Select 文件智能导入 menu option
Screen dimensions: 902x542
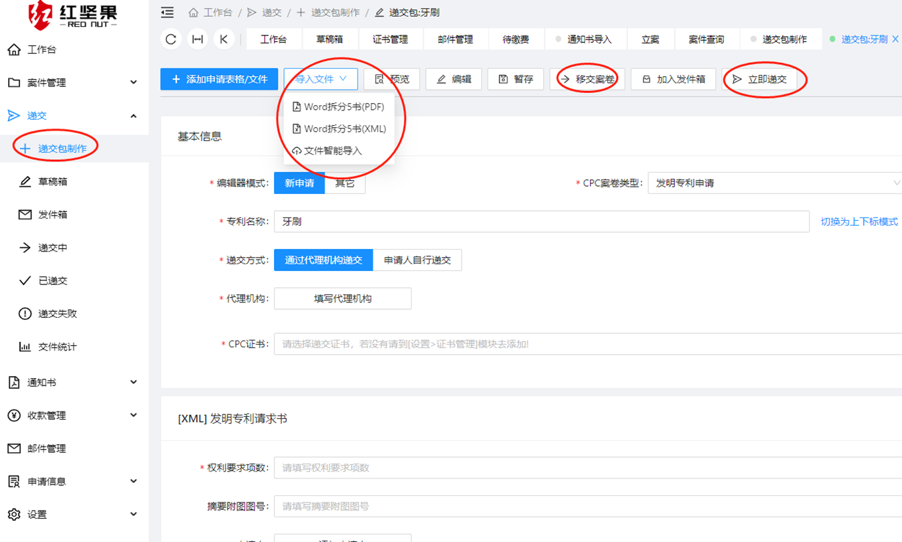pos(339,151)
